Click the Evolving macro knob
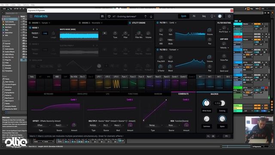This screenshot has height=155, width=275. [x=223, y=103]
